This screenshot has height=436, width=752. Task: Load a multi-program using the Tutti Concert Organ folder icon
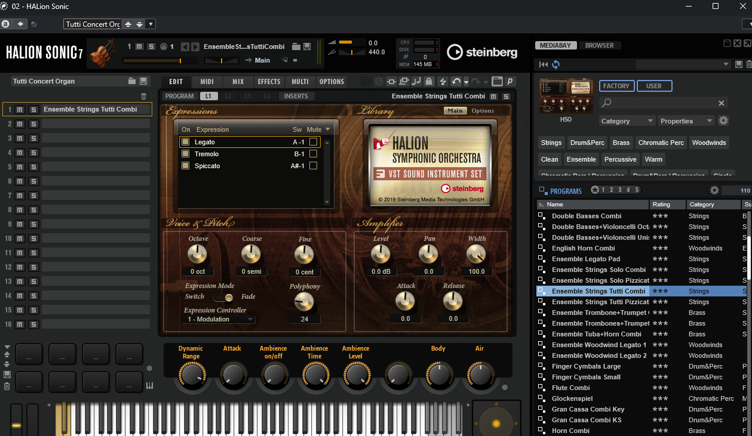pos(132,81)
